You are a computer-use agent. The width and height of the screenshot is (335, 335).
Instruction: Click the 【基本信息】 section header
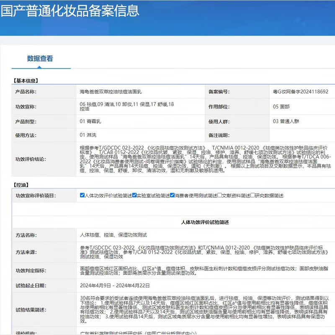click(x=27, y=80)
